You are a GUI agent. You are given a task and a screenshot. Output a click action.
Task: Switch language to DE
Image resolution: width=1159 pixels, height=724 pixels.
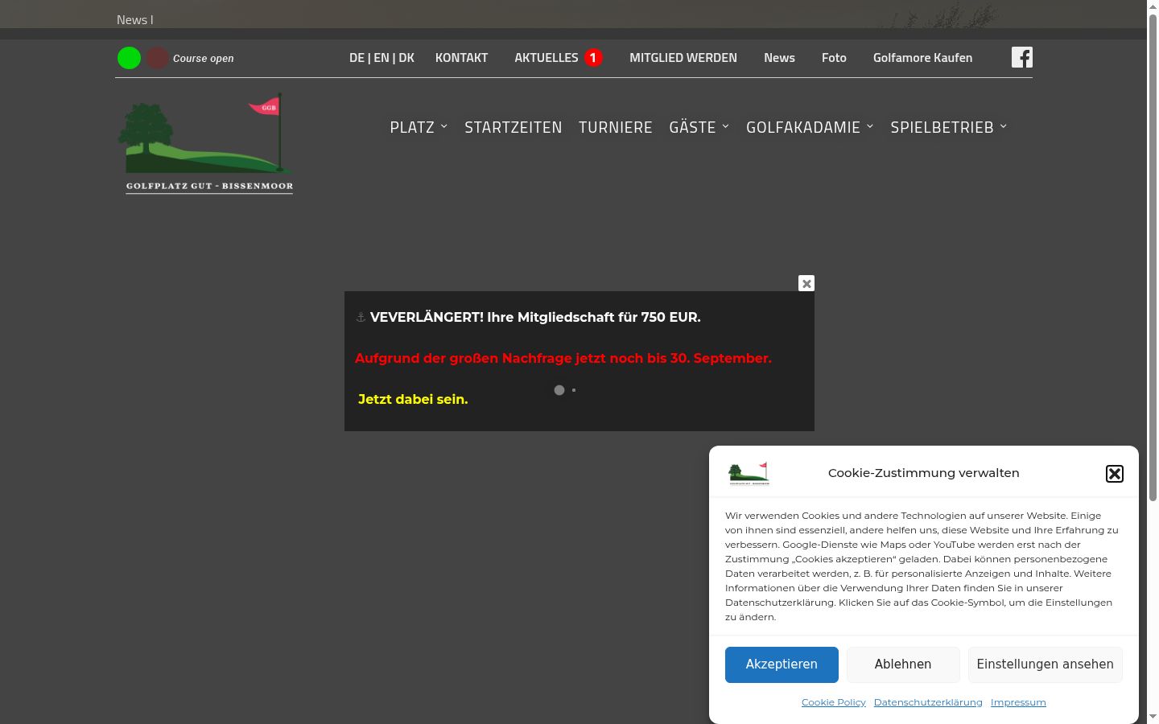[357, 58]
